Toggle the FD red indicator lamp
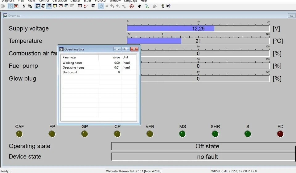 280,134
